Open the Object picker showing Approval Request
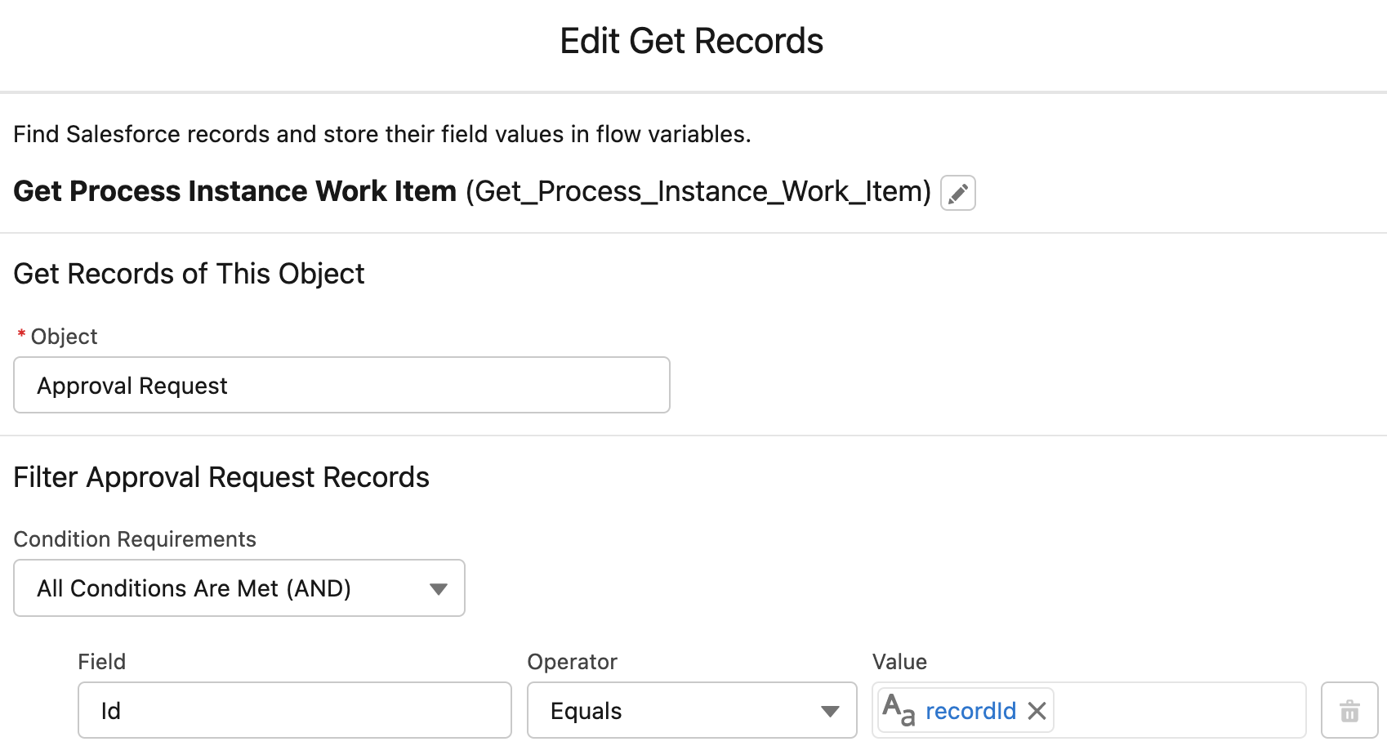The image size is (1387, 755). (341, 385)
